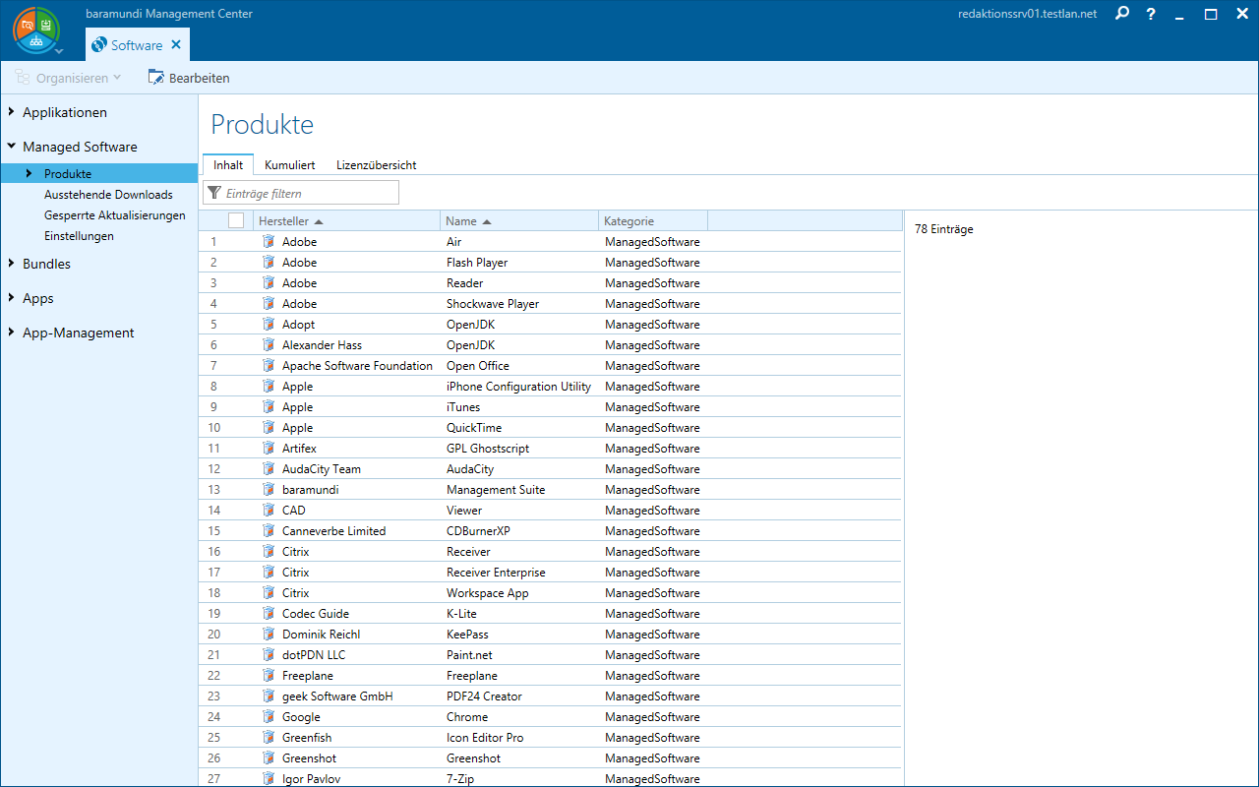Viewport: 1259px width, 787px height.
Task: Close the Software tab
Action: click(x=176, y=45)
